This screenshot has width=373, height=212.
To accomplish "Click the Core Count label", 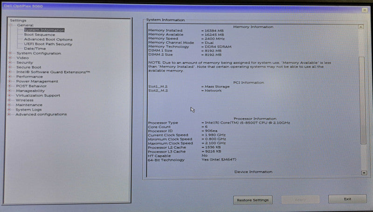I will 159,127.
